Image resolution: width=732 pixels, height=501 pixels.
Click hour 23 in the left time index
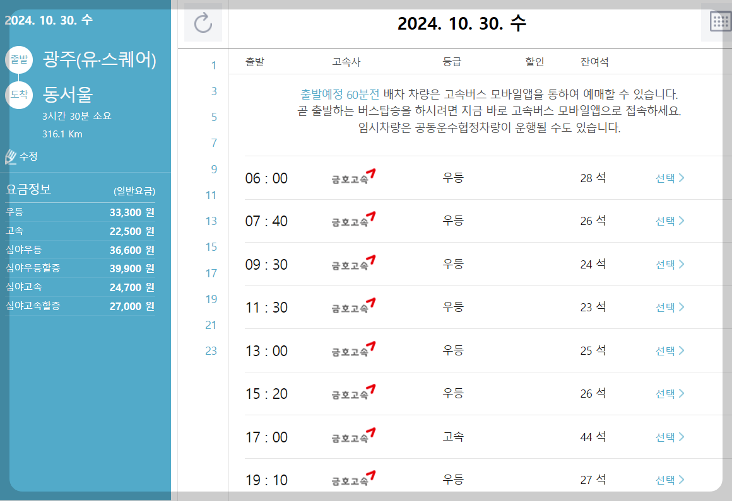pos(211,350)
